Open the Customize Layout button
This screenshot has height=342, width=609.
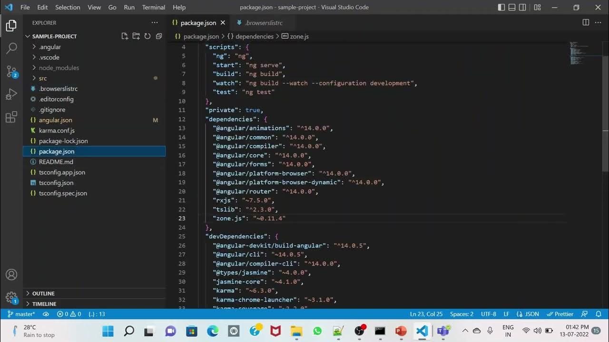[x=537, y=7]
